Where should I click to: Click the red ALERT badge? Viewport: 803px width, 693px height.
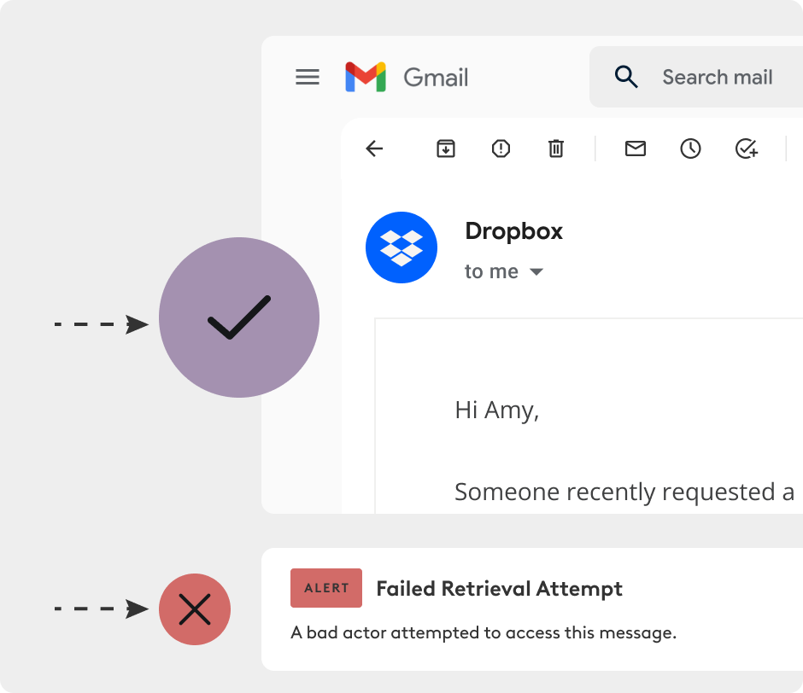point(326,588)
